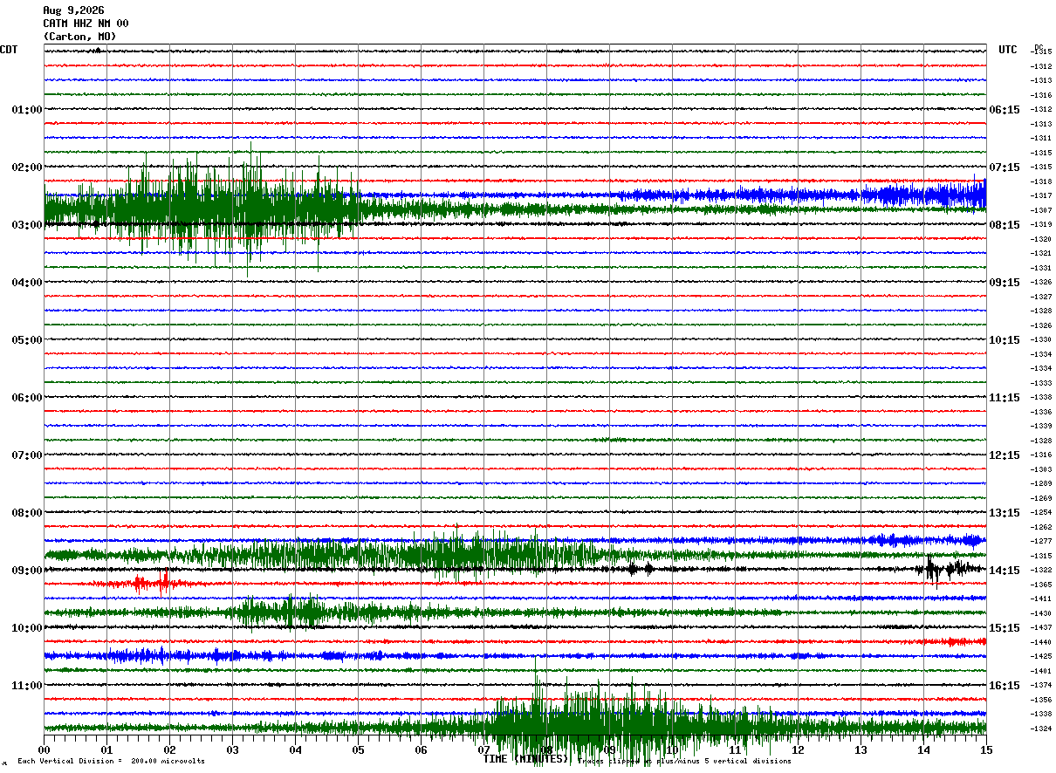Click the UTC timezone label
Screen dimensions: 1056x773
click(1008, 50)
